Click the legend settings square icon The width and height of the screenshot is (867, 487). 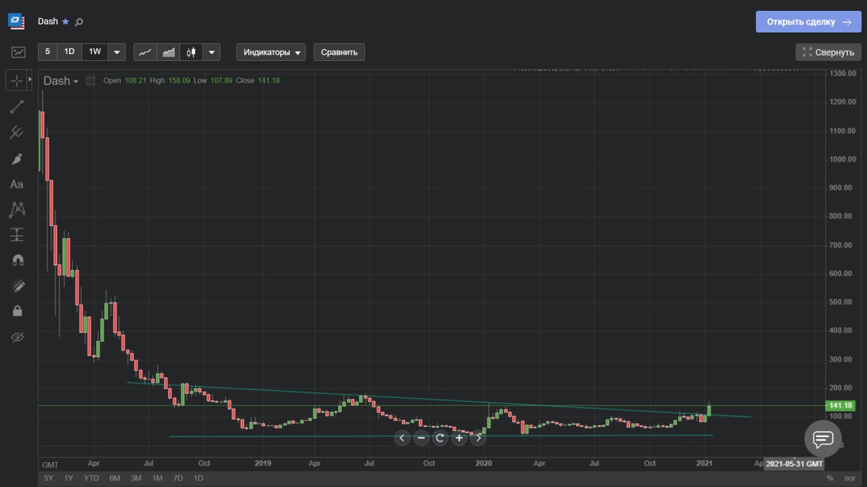point(90,80)
